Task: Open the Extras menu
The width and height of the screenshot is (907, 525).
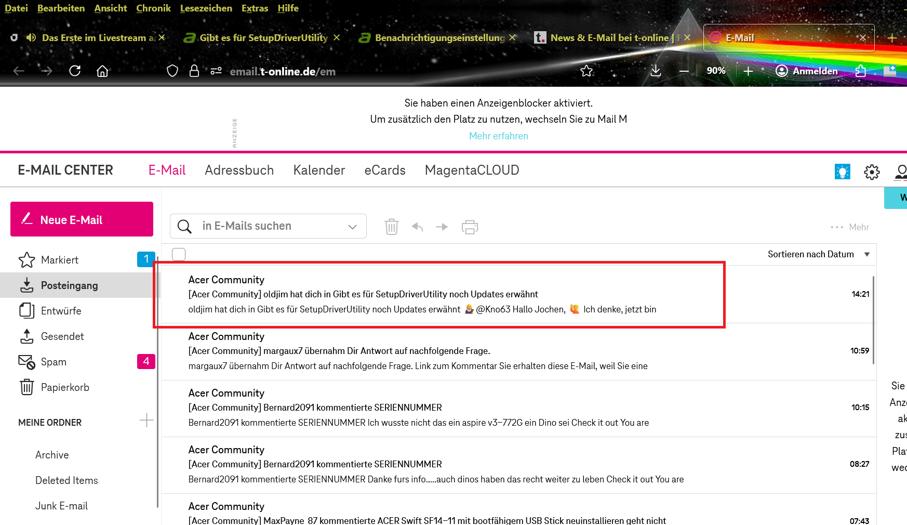Action: click(x=255, y=8)
